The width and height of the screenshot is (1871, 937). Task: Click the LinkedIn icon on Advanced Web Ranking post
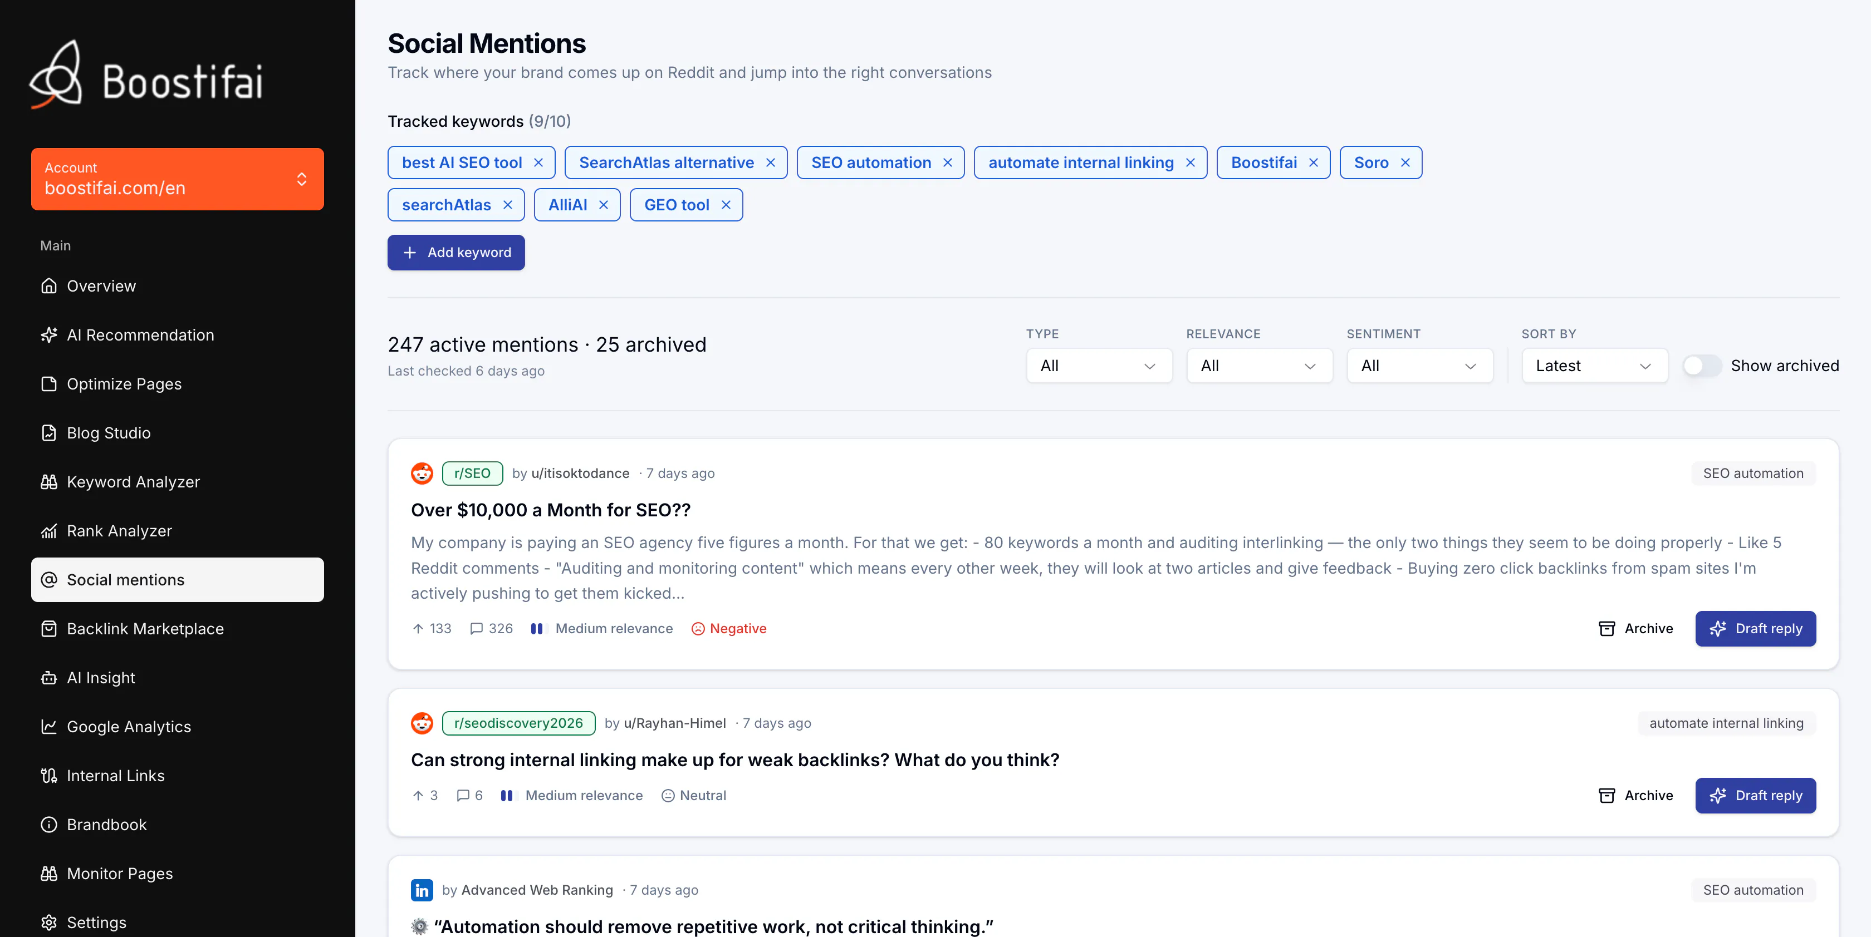pos(422,890)
